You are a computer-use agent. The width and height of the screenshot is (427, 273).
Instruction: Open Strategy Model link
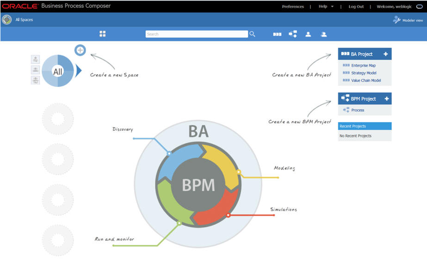click(364, 73)
